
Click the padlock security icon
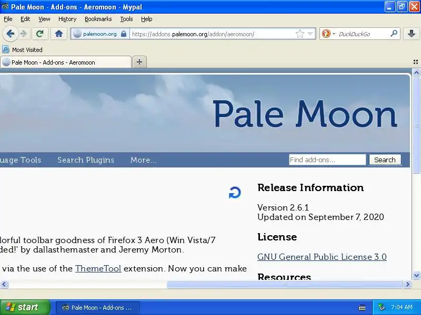124,34
